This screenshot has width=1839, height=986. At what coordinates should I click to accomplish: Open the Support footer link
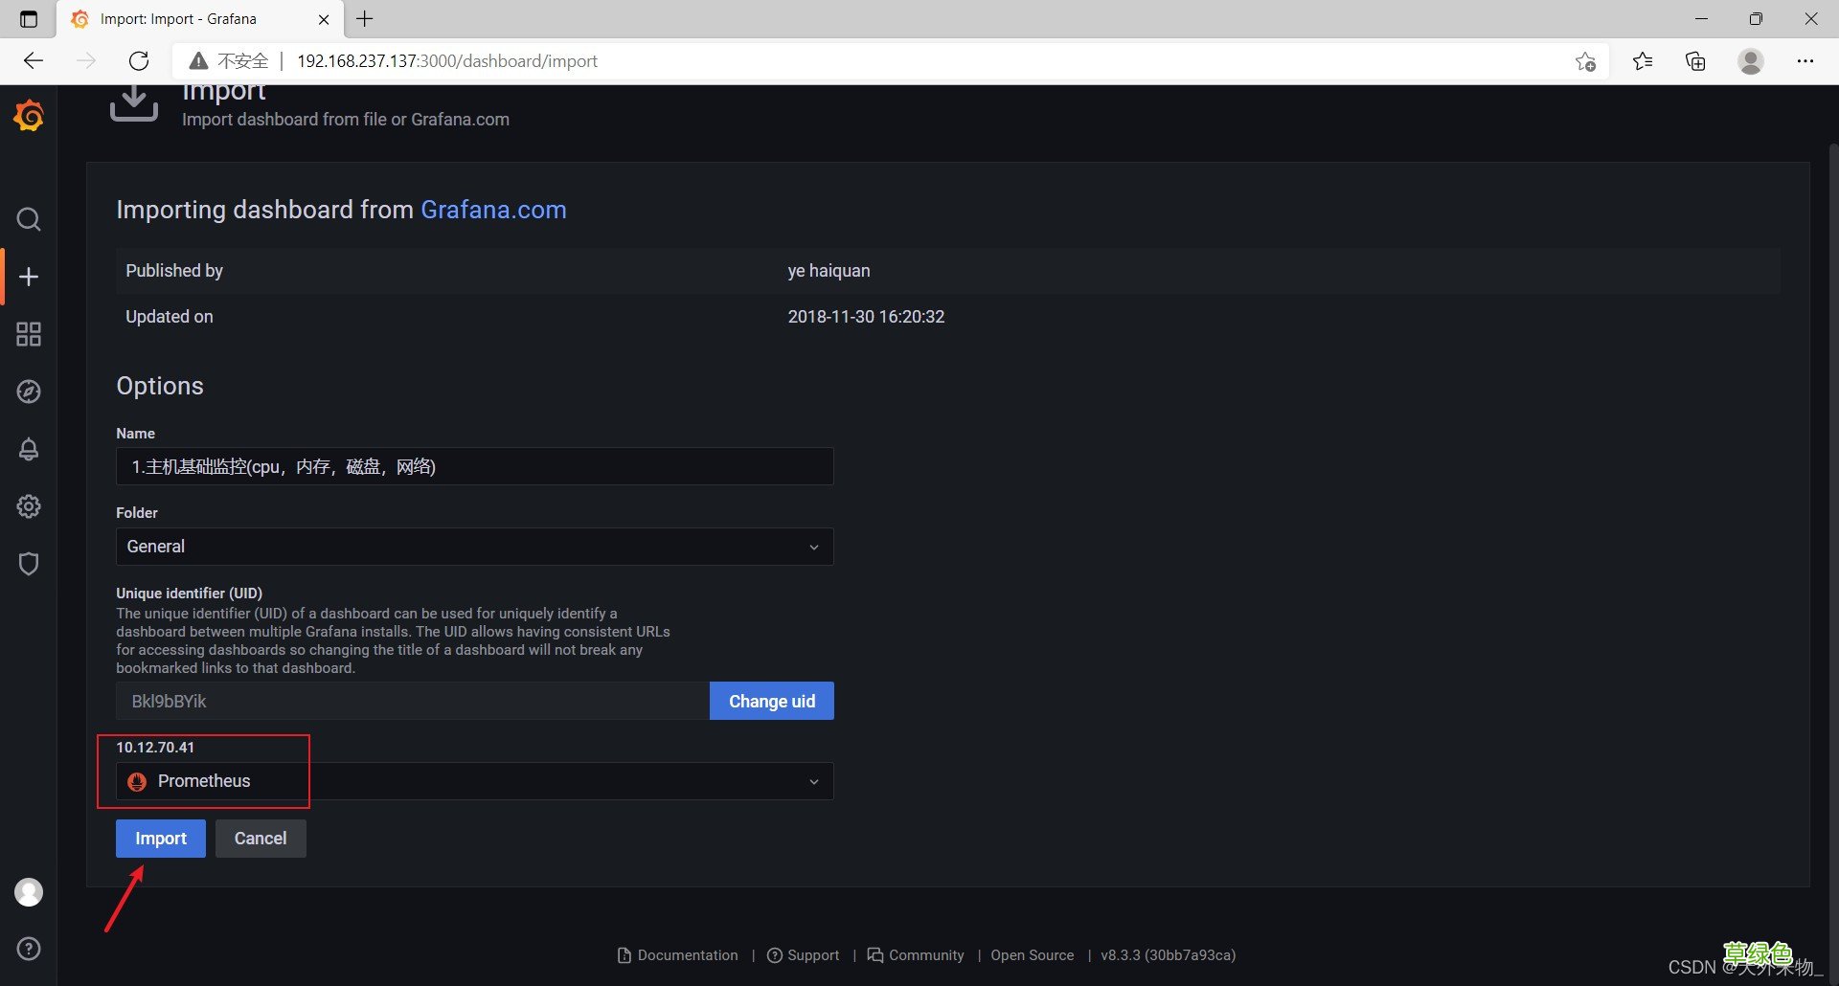click(804, 955)
